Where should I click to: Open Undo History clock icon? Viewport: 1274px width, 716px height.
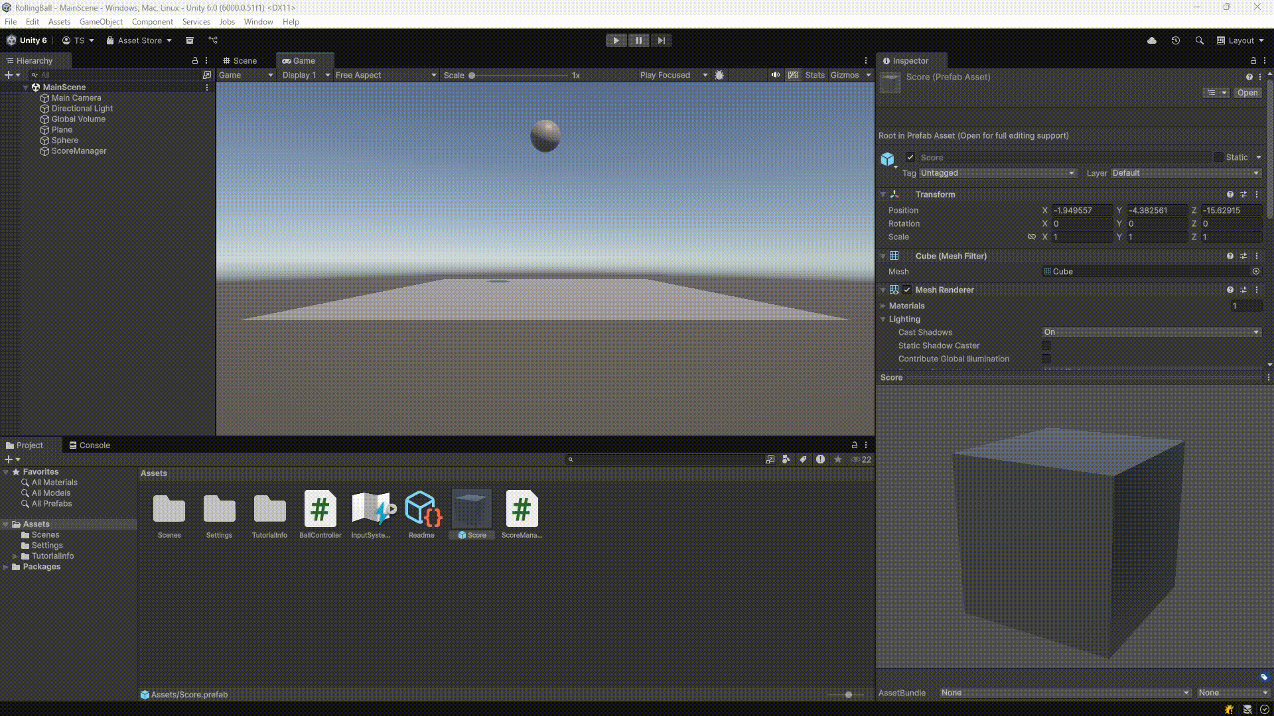pos(1175,40)
